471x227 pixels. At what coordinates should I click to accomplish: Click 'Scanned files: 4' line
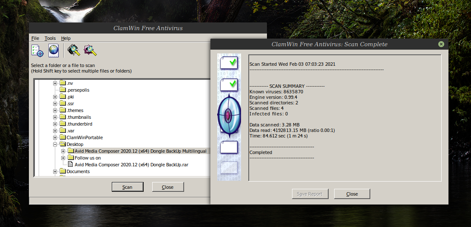coord(267,108)
